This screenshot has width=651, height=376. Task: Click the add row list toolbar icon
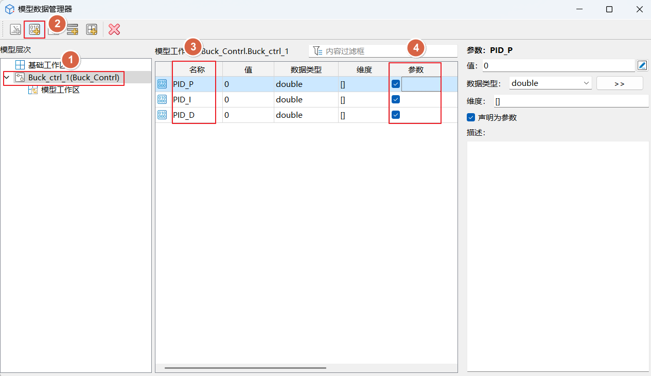[73, 30]
